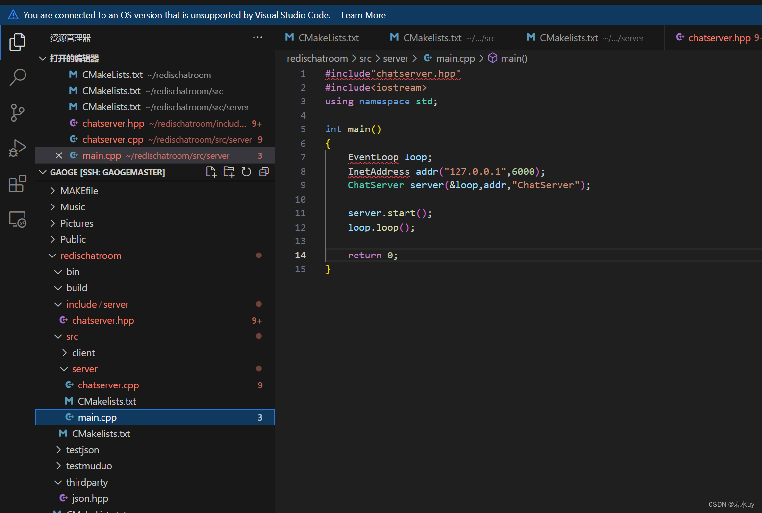Open chatserver.cpp in server folder tree
The image size is (762, 513).
click(155, 385)
